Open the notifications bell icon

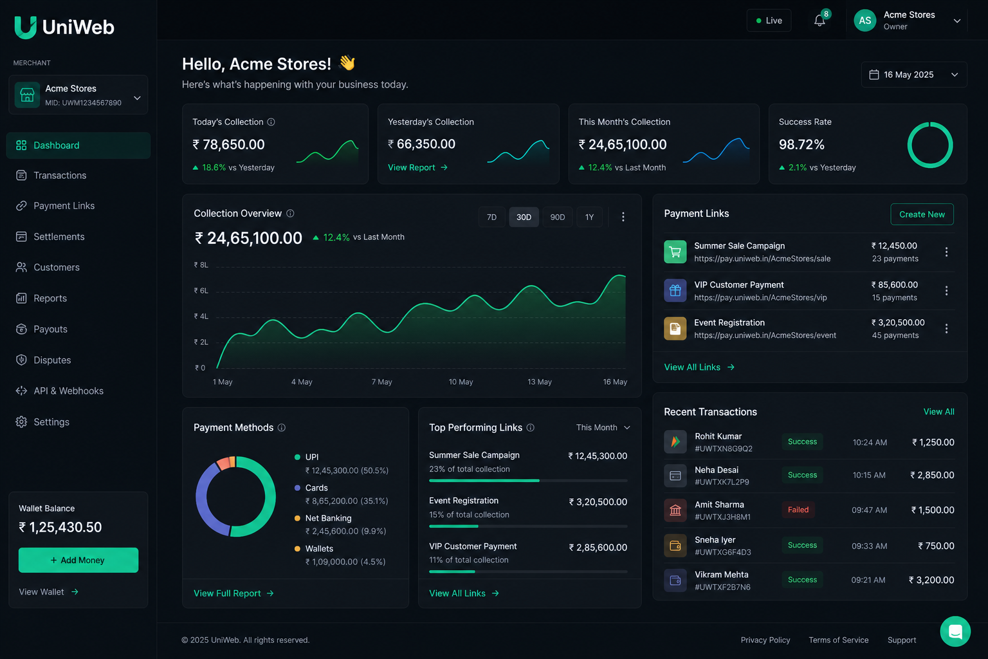click(x=819, y=21)
